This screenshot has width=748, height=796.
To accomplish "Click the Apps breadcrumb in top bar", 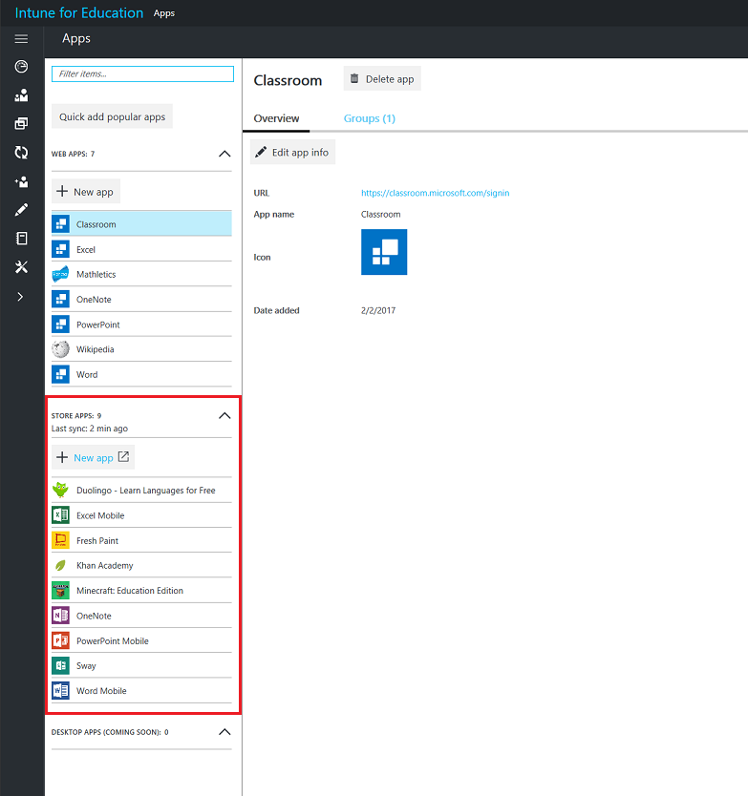I will (164, 13).
